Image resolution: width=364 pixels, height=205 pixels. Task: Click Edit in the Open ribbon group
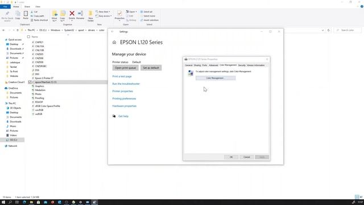130,16
